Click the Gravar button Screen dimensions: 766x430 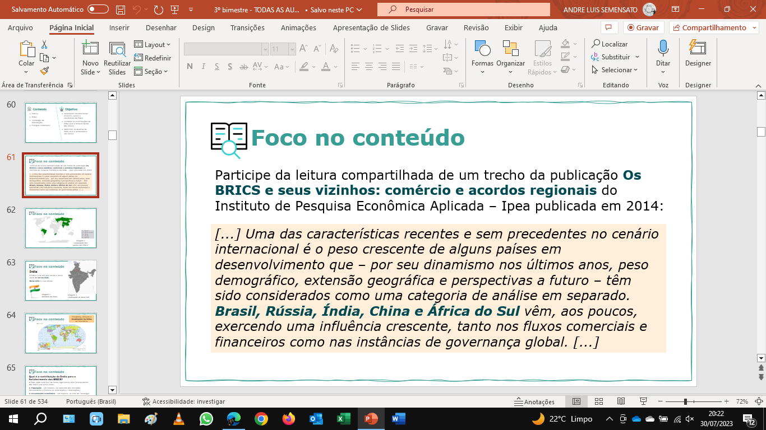click(643, 27)
